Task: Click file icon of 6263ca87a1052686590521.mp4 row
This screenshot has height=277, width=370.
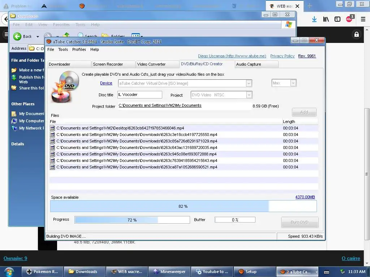Action: (x=52, y=167)
